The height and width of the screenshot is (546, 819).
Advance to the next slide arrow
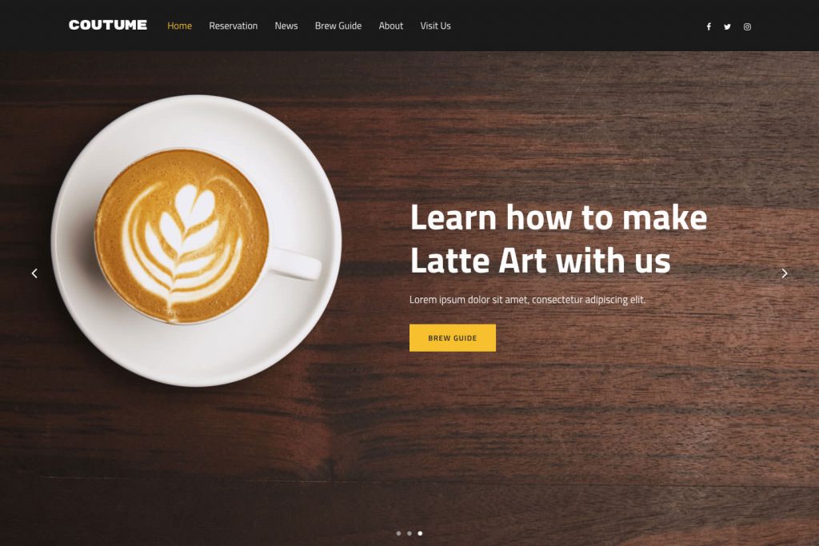pos(784,273)
